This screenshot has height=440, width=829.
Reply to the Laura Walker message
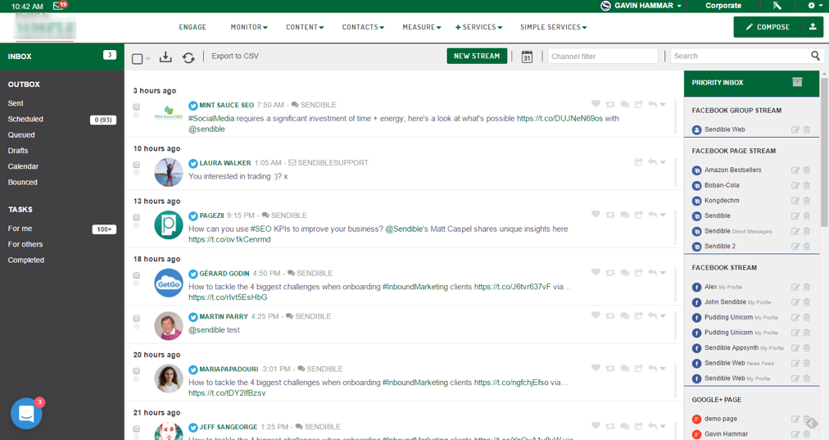(x=652, y=162)
